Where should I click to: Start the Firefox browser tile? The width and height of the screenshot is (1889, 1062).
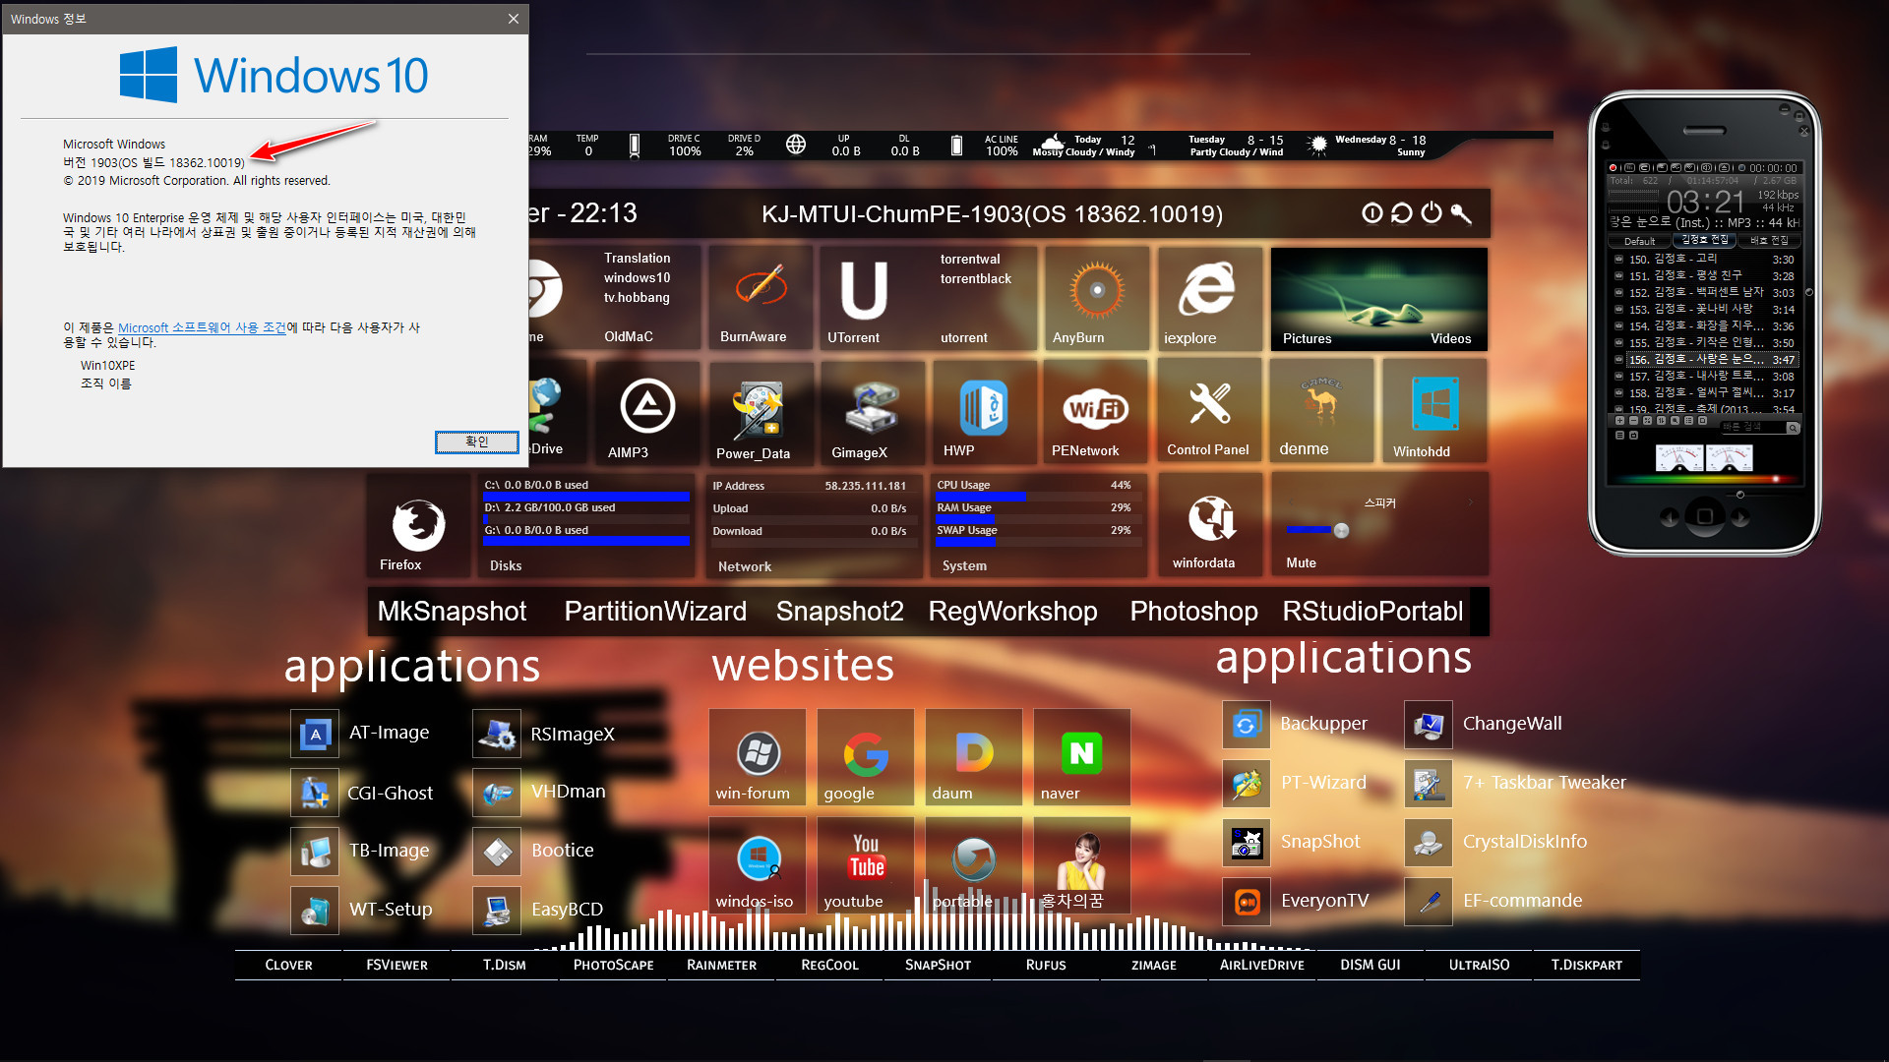pos(418,525)
